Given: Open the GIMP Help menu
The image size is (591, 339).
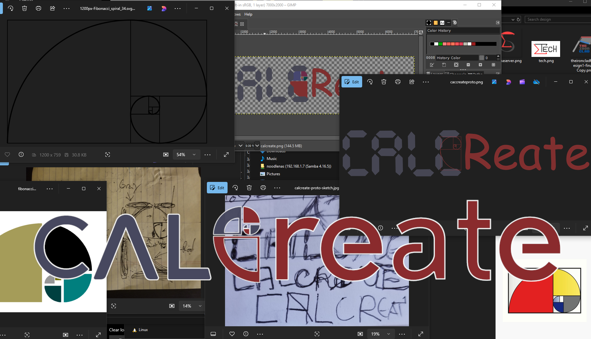Looking at the screenshot, I should (x=248, y=14).
